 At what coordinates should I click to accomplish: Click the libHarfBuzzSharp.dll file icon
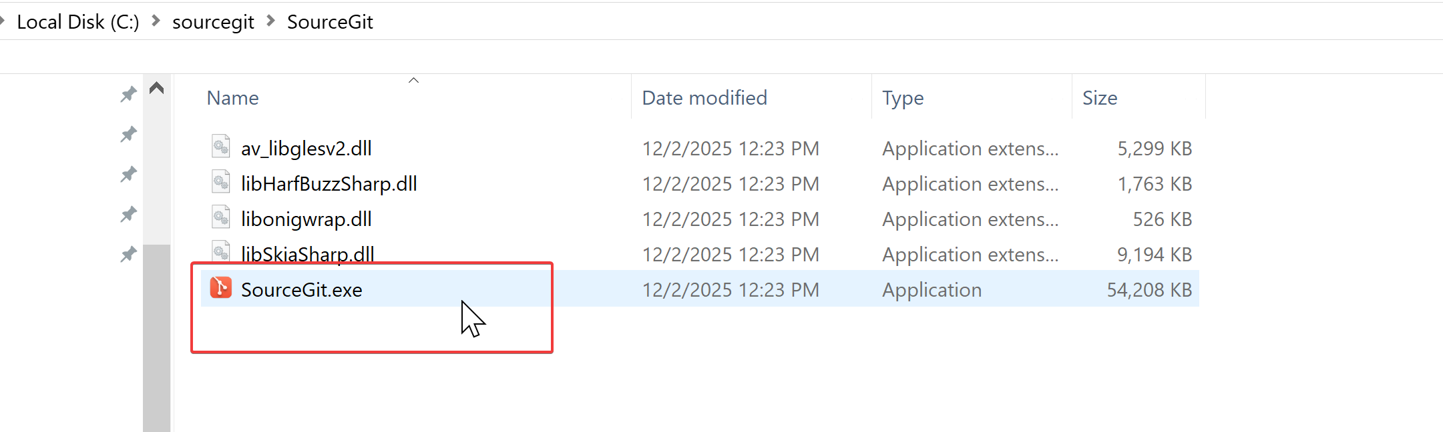tap(221, 181)
